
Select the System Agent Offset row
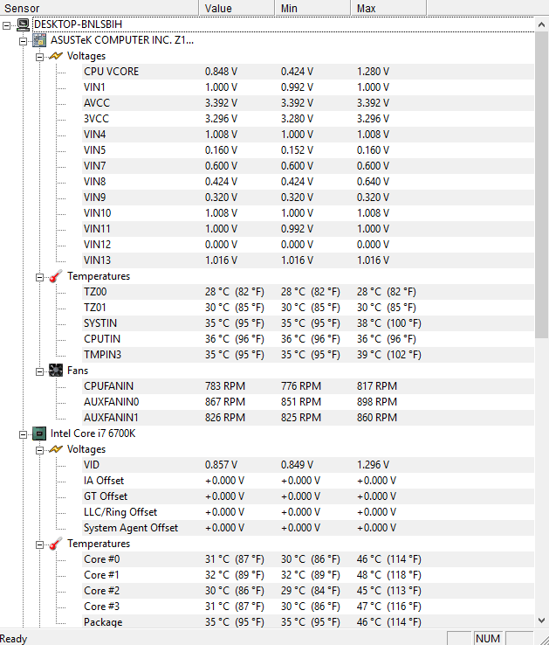[x=308, y=528]
